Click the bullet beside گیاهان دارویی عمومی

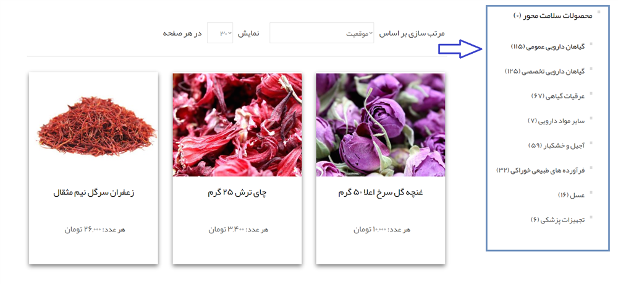coord(591,43)
